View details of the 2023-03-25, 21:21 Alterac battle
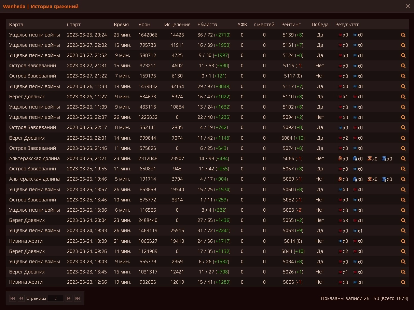 (x=403, y=159)
